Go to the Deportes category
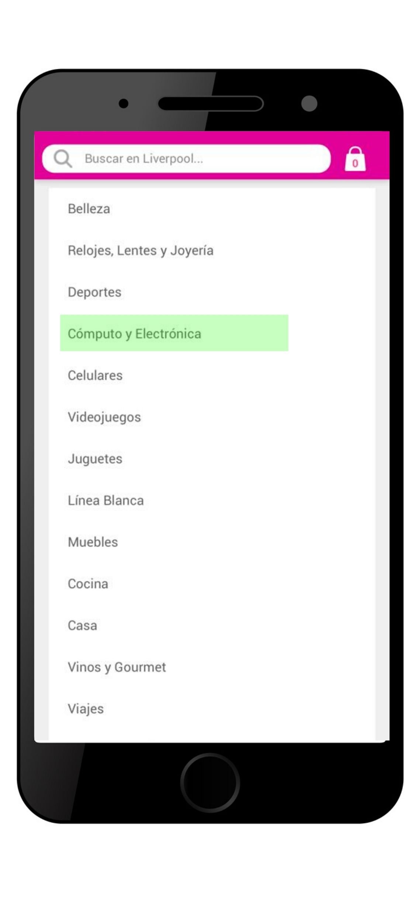This screenshot has width=415, height=899. 94,292
